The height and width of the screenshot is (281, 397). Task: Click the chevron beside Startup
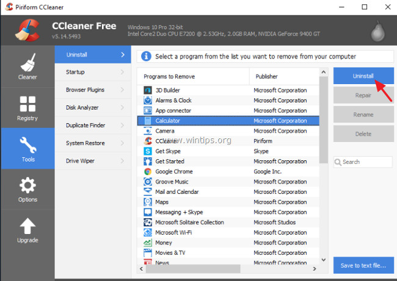coord(122,72)
